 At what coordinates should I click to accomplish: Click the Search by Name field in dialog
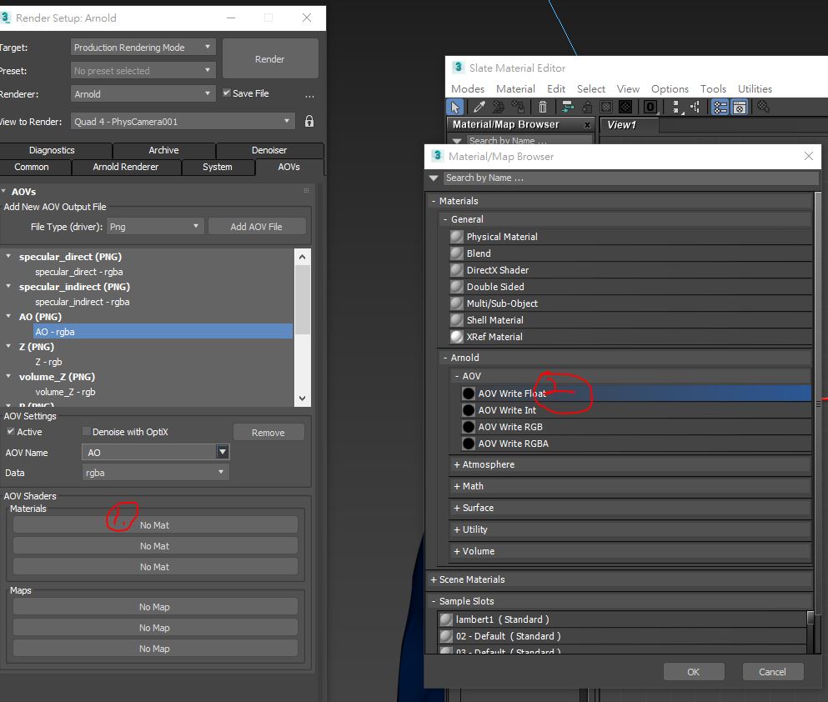[x=625, y=178]
